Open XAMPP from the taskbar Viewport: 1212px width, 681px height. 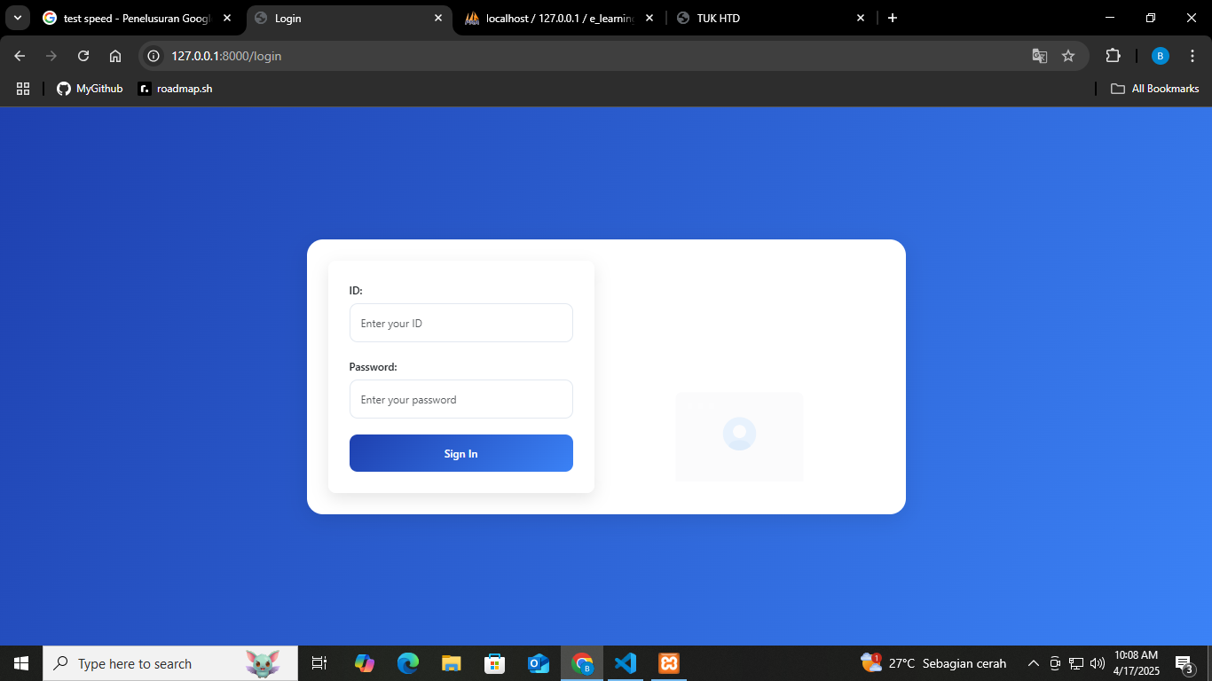[669, 663]
